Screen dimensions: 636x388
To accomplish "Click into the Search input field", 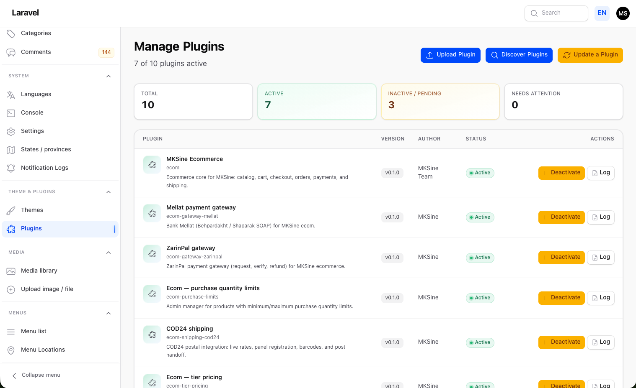I will [556, 13].
